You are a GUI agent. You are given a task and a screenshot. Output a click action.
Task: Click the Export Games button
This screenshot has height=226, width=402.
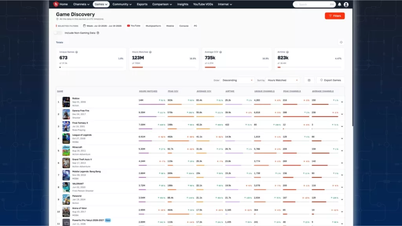(331, 80)
